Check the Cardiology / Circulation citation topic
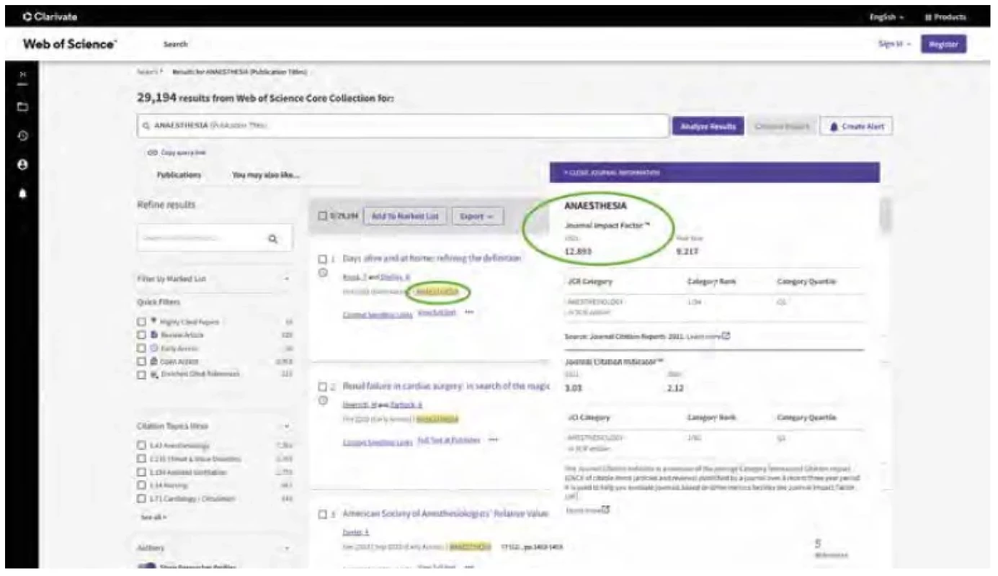The width and height of the screenshot is (998, 576). point(142,499)
